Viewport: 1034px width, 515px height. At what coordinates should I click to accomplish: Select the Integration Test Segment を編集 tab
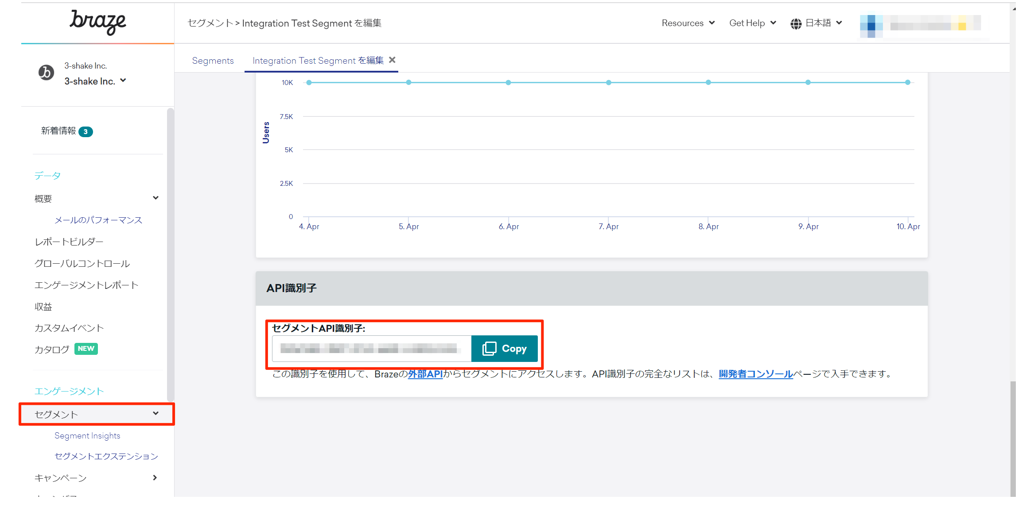(x=318, y=61)
